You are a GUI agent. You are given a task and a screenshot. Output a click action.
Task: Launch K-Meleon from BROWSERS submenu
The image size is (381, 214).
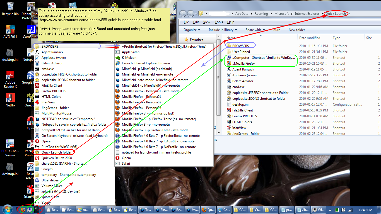pyautogui.click(x=129, y=58)
